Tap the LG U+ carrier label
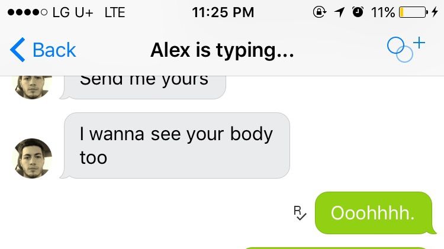The image size is (444, 249). (73, 12)
